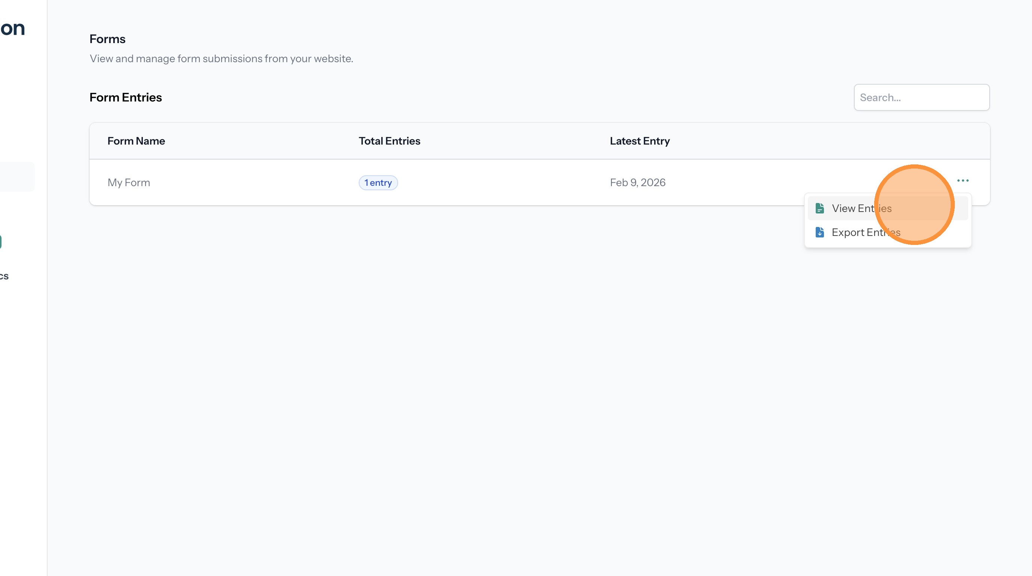Click the Total Entries column header
Viewport: 1032px width, 576px height.
coord(389,141)
